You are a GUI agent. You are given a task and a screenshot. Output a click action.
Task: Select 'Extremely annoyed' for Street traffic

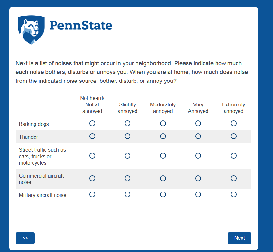234,156
